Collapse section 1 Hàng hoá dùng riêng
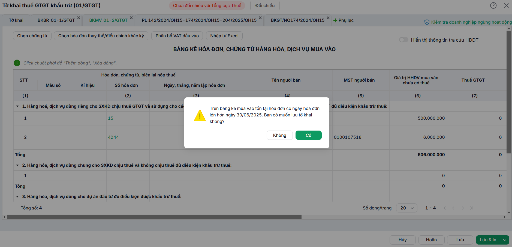 (x=17, y=106)
